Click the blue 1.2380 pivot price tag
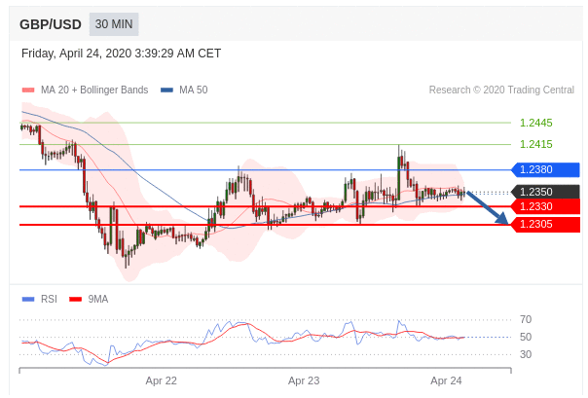 545,169
